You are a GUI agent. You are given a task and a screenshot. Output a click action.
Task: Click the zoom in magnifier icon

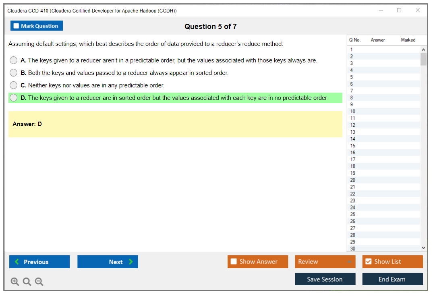(x=15, y=282)
